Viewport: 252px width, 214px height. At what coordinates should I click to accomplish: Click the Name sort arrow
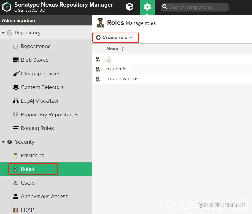point(123,49)
